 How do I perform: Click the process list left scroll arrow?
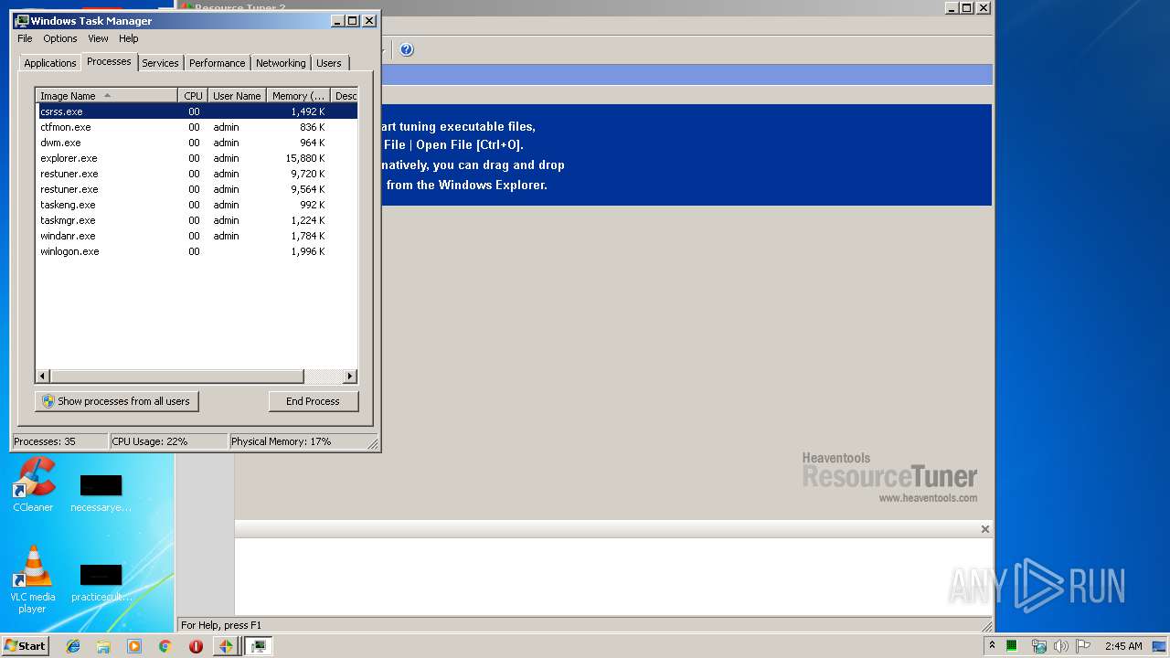coord(43,377)
